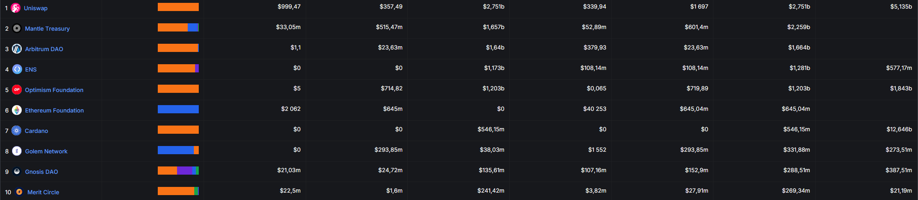Click the Gnosis DAO logo icon

(17, 171)
